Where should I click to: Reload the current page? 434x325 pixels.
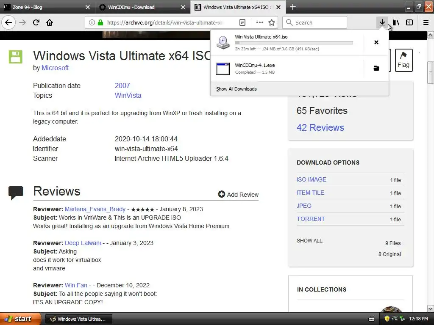36,22
